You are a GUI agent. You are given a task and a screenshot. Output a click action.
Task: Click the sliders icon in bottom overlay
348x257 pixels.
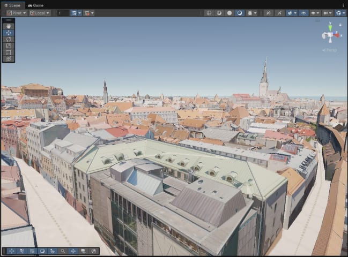pos(22,251)
